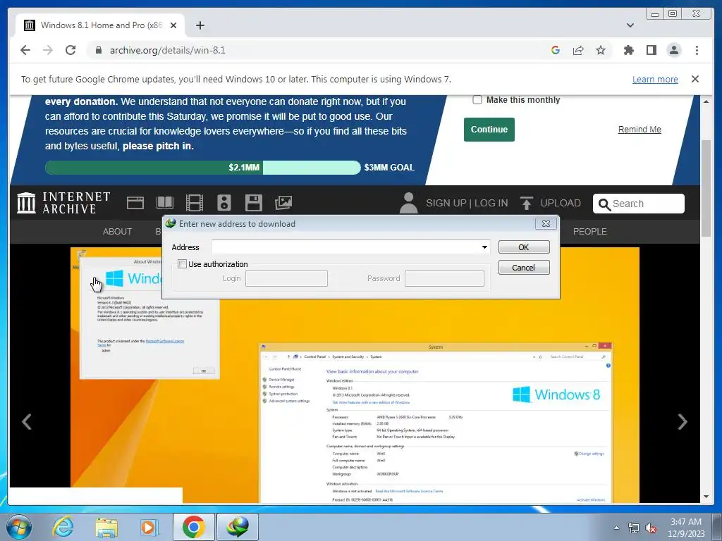Screen dimensions: 722x541
Task: Open the Images icon
Action: (283, 203)
